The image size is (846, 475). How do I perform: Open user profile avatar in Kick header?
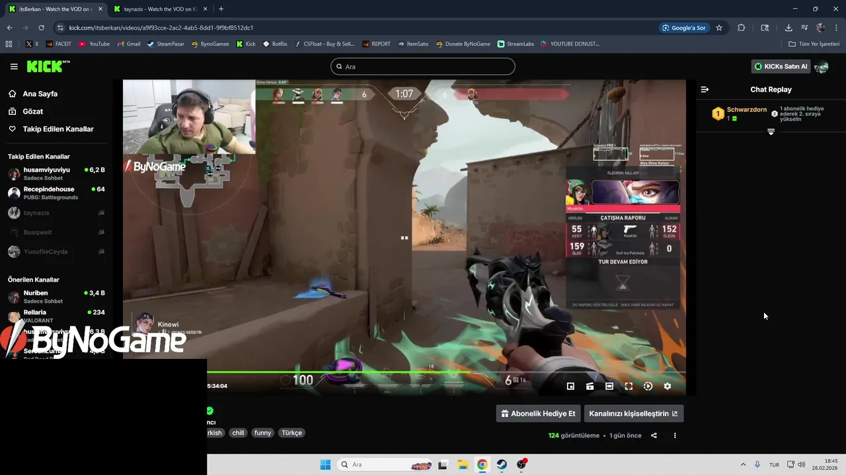[x=822, y=67]
